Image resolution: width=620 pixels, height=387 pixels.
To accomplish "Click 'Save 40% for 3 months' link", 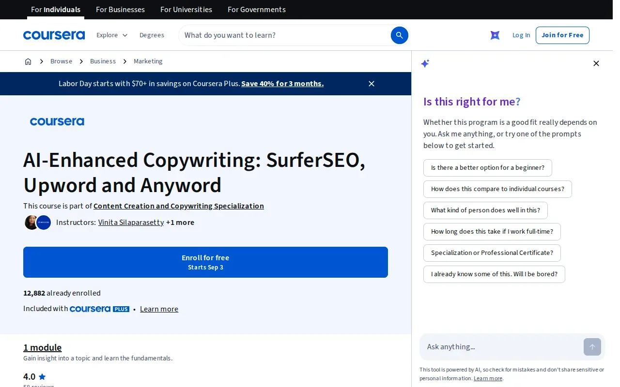I will (x=282, y=84).
